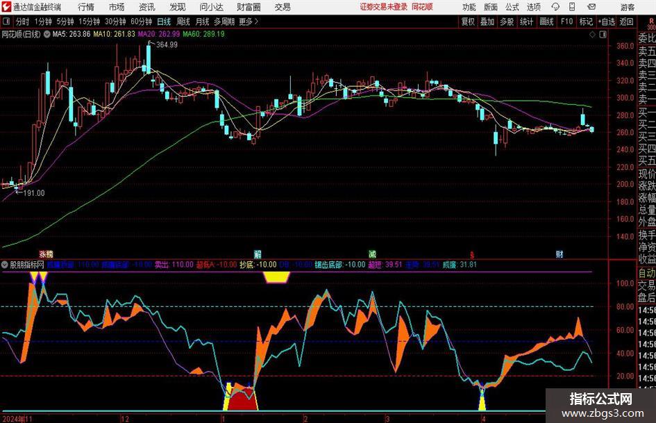Click the 锯齿底部: -10.00 indicator value
656x423 pixels.
pos(340,265)
